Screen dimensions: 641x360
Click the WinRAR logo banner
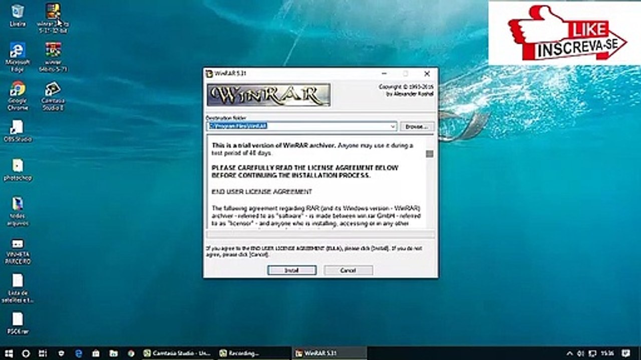click(x=269, y=95)
